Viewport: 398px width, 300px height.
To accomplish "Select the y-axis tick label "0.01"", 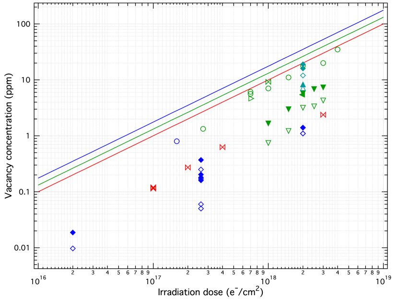I will point(22,248).
